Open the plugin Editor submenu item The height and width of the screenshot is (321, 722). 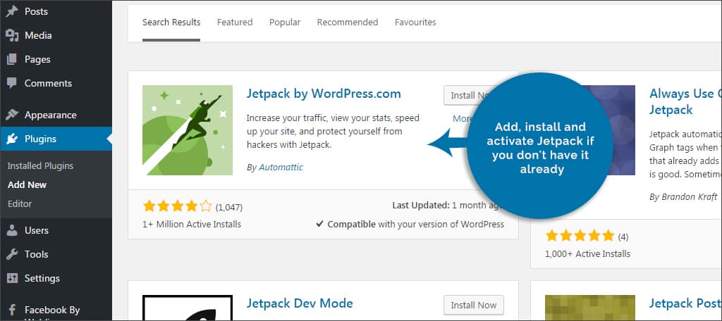point(20,203)
